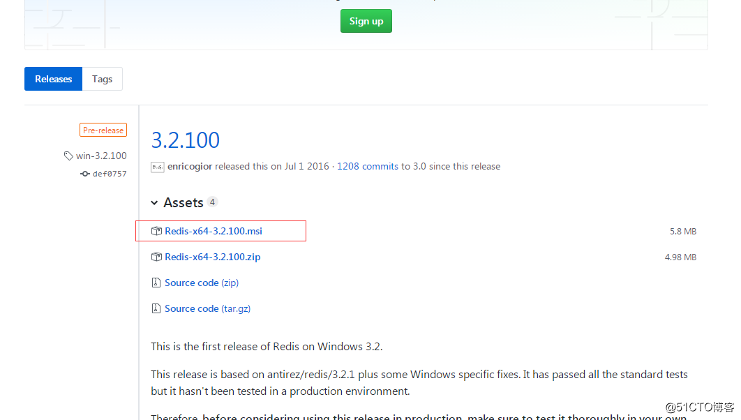This screenshot has height=420, width=741.
Task: Click the 'based on antirez/redis/3.2.1' paragraph
Action: (419, 383)
